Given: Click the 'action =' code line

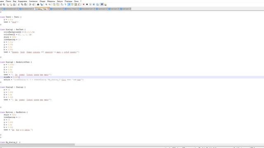Looking at the screenshot, I should pyautogui.click(x=44, y=80).
